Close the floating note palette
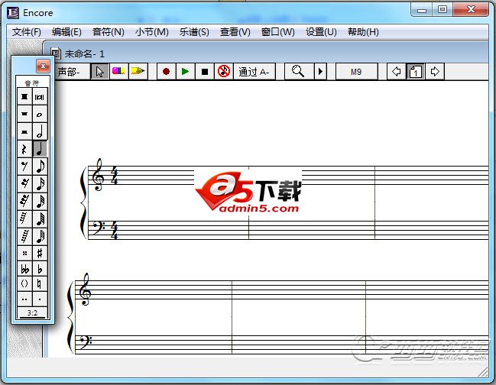The width and height of the screenshot is (496, 385). pyautogui.click(x=43, y=66)
